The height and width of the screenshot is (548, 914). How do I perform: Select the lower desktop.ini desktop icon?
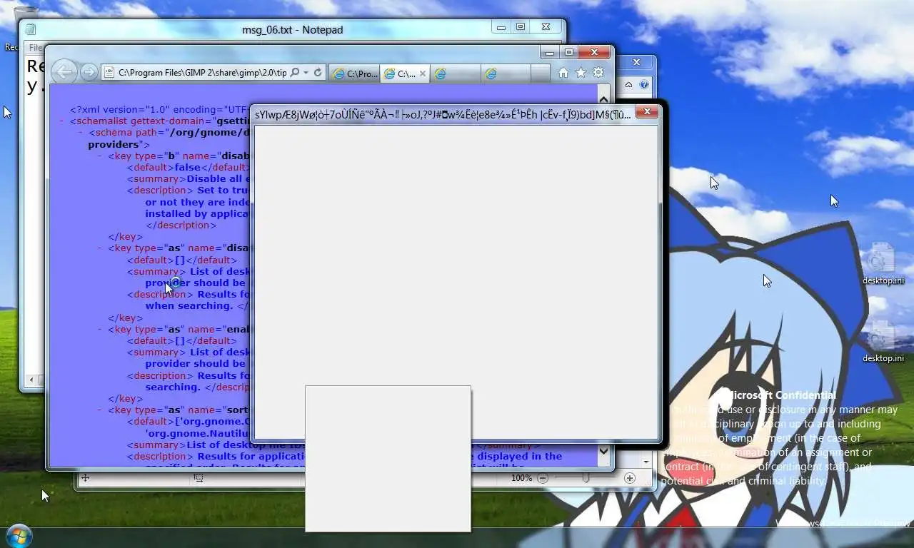tap(883, 342)
